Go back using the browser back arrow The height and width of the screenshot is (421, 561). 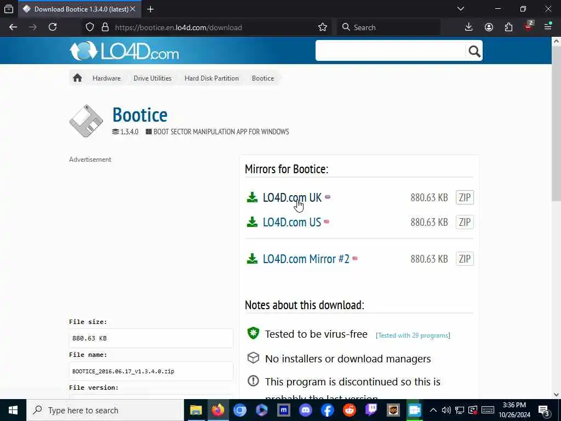[13, 27]
